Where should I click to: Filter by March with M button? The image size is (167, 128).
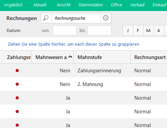[x=148, y=30]
